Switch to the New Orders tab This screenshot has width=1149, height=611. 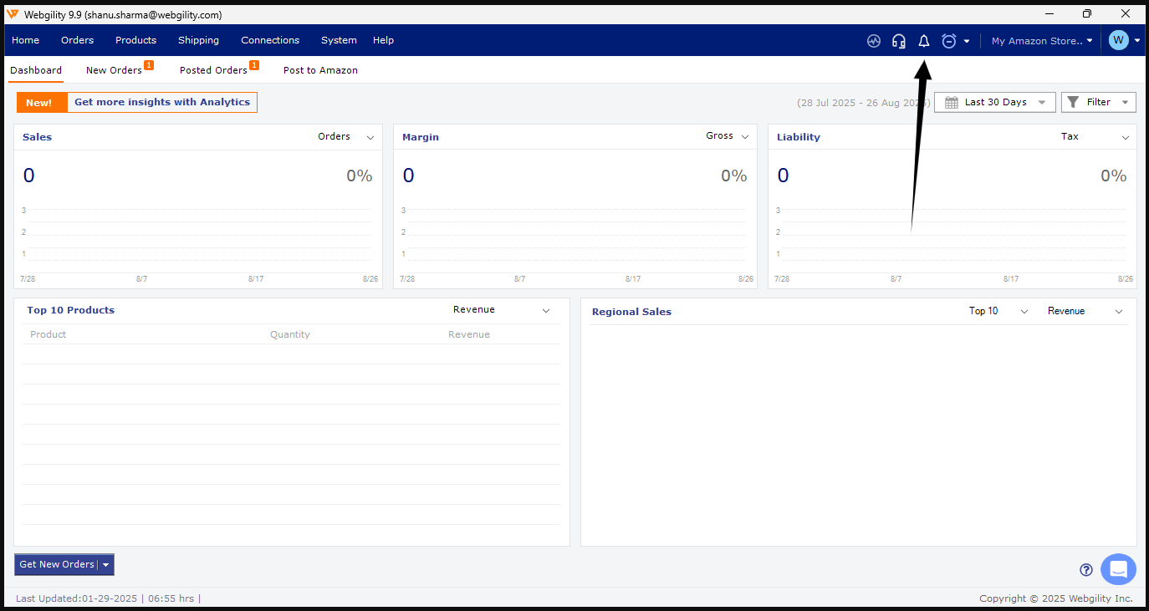[115, 71]
